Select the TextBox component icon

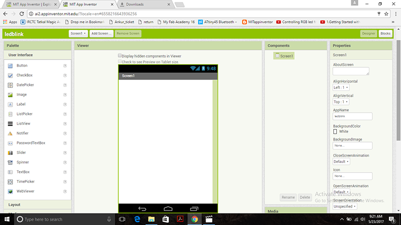point(10,172)
